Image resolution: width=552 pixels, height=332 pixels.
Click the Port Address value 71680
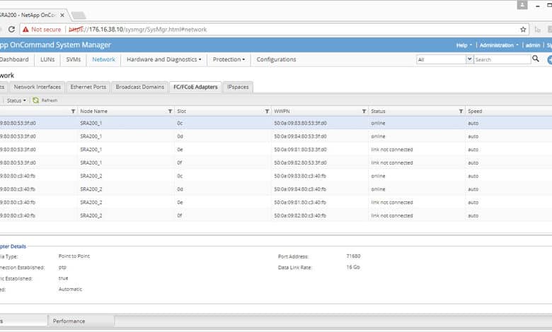pyautogui.click(x=353, y=256)
